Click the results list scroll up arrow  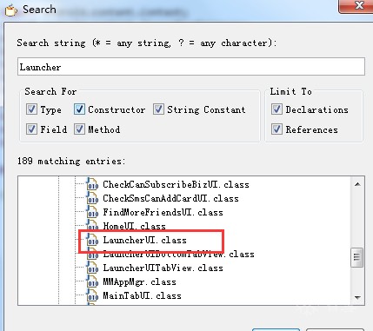tap(357, 184)
